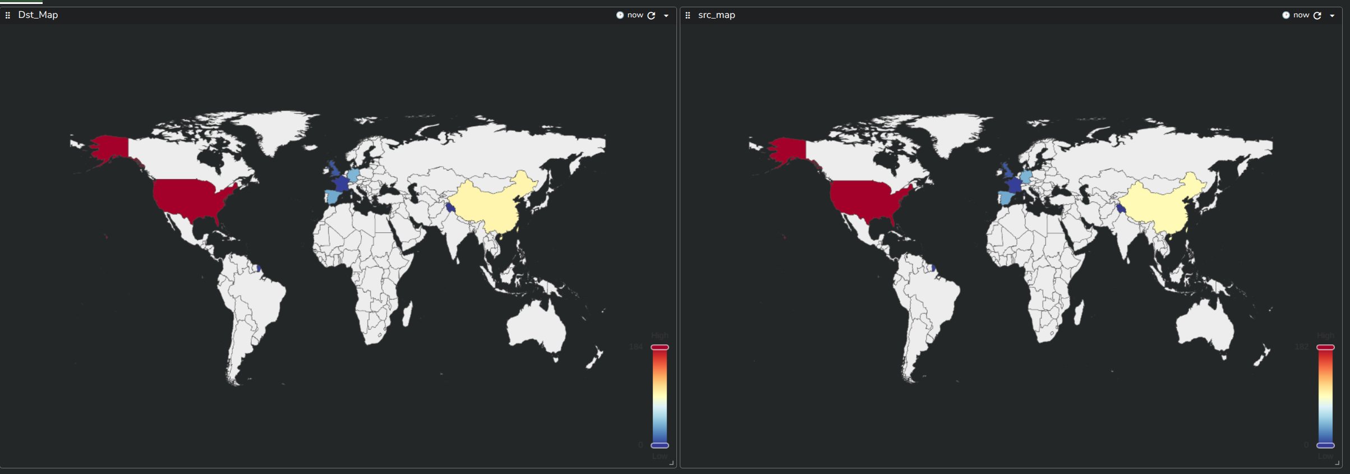The height and width of the screenshot is (474, 1350).
Task: Click the Dst_Map panel resize corner icon
Action: [671, 463]
